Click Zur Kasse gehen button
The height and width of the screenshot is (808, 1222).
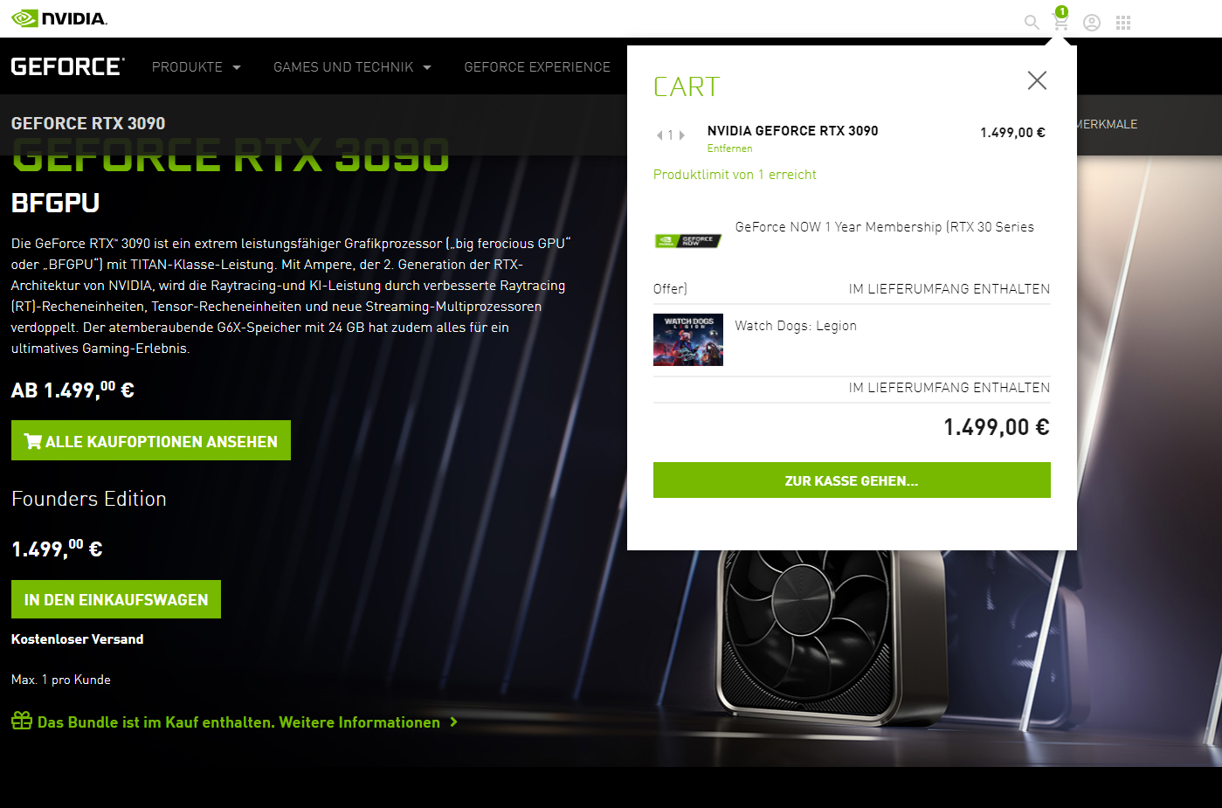coord(852,480)
